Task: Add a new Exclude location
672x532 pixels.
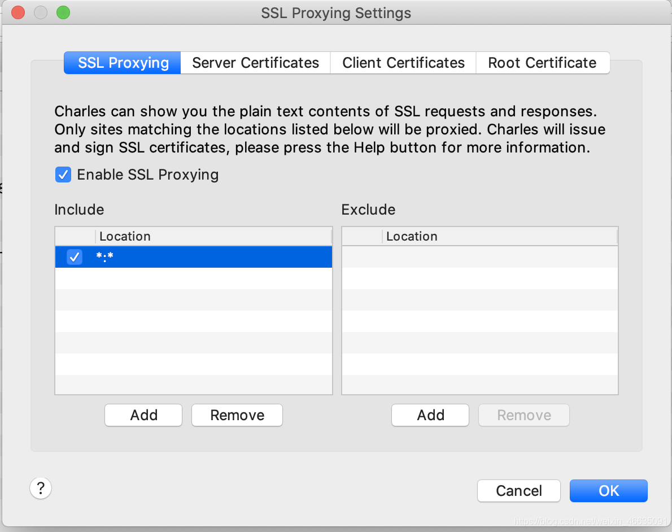Action: 430,415
